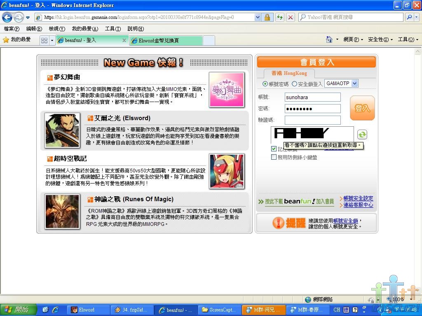Open the 工具(T) menu
The width and height of the screenshot is (422, 316).
pyautogui.click(x=113, y=29)
